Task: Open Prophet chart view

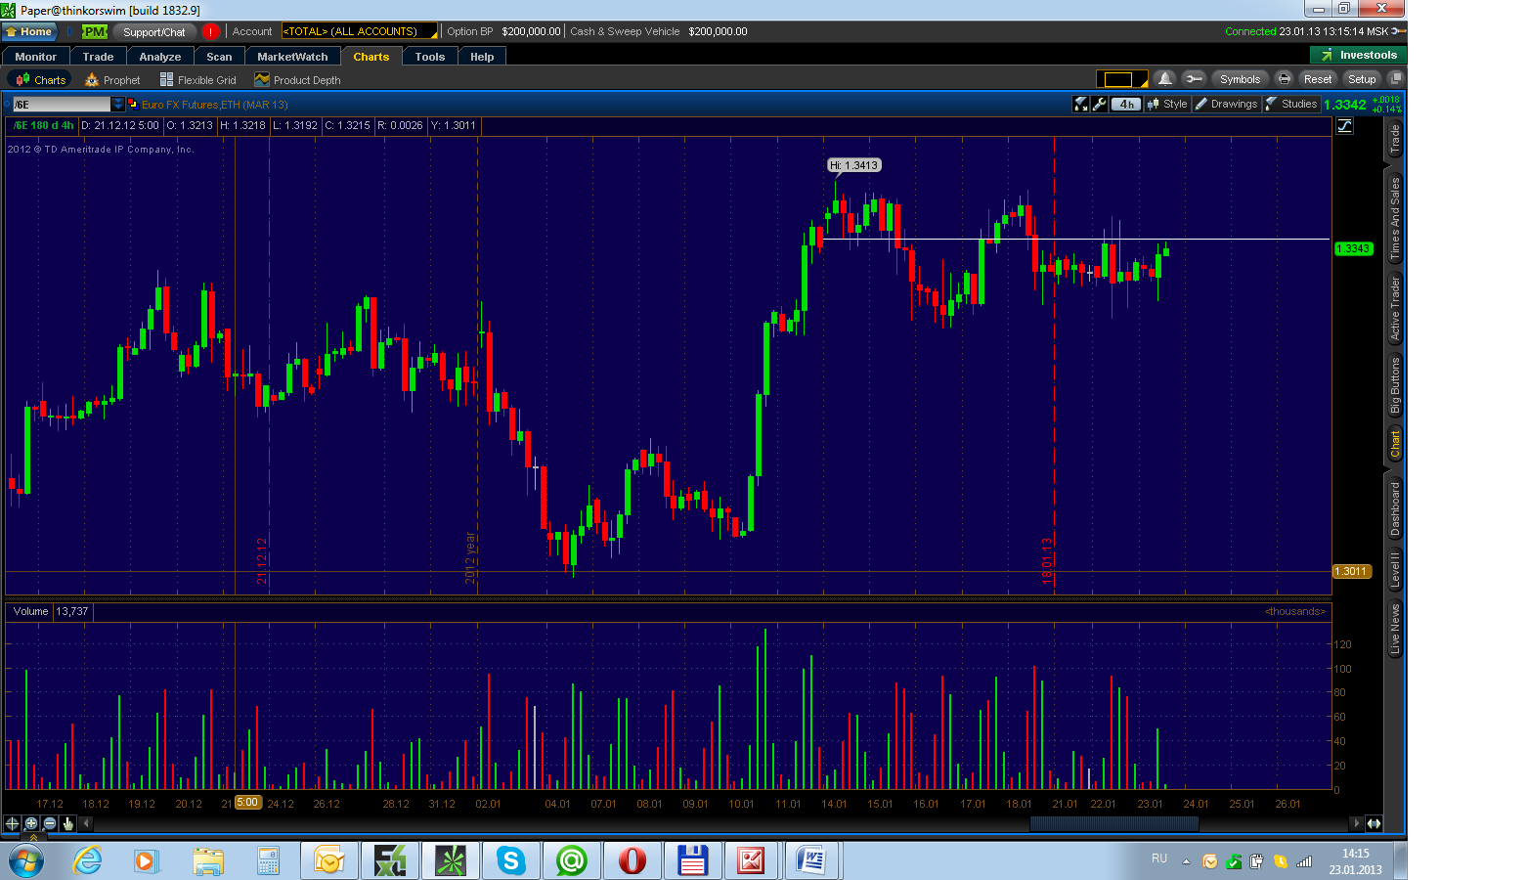Action: [112, 80]
